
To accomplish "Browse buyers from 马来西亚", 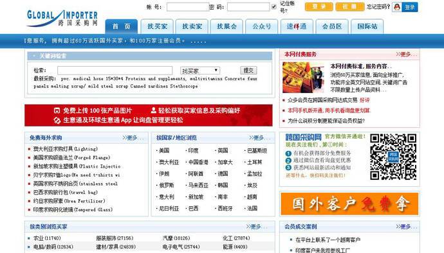I will (198, 186).
